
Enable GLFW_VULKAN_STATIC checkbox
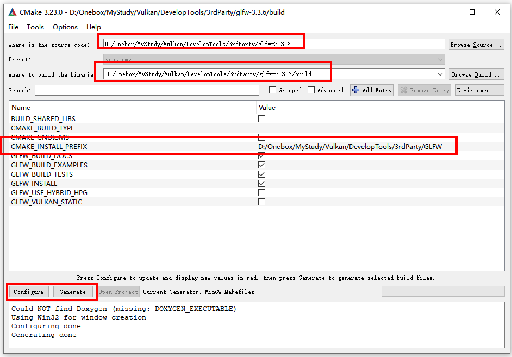pos(261,202)
